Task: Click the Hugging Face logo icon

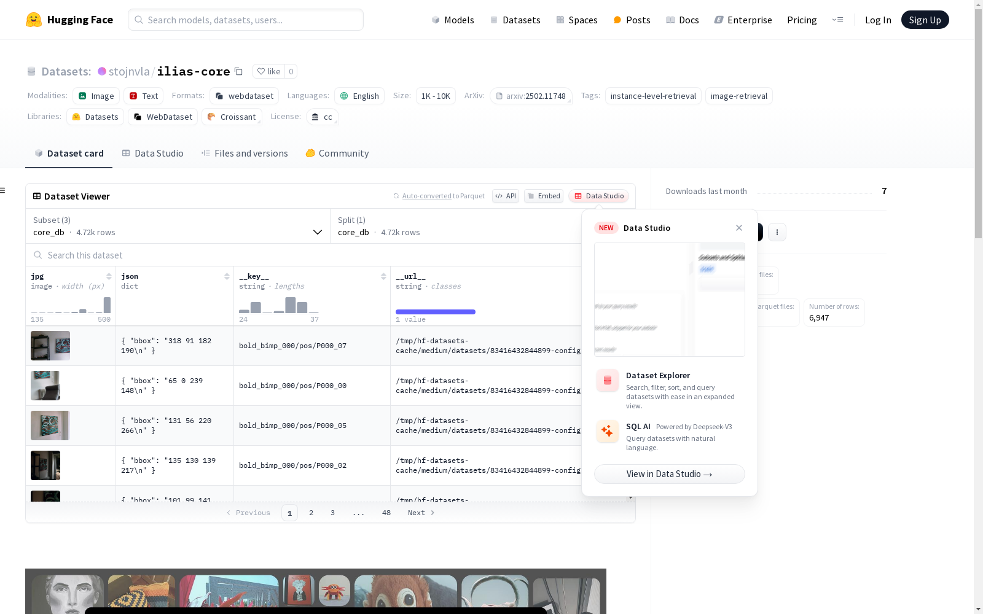Action: pyautogui.click(x=34, y=20)
